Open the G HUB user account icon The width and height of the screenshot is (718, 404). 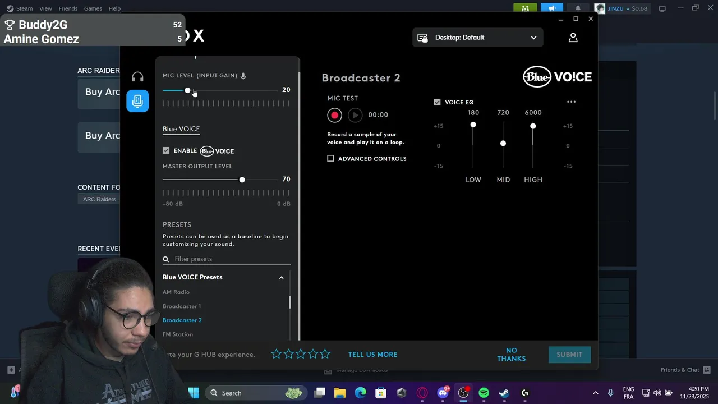click(x=573, y=38)
